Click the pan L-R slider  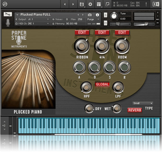[x=120, y=24]
